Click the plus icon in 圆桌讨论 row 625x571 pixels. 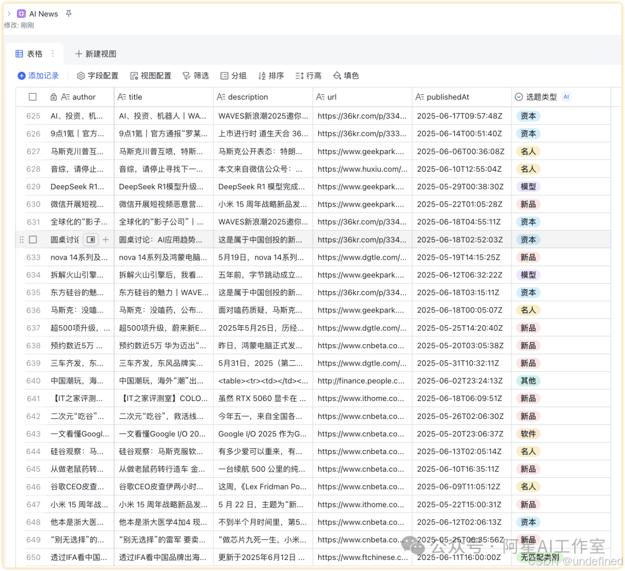coord(106,240)
